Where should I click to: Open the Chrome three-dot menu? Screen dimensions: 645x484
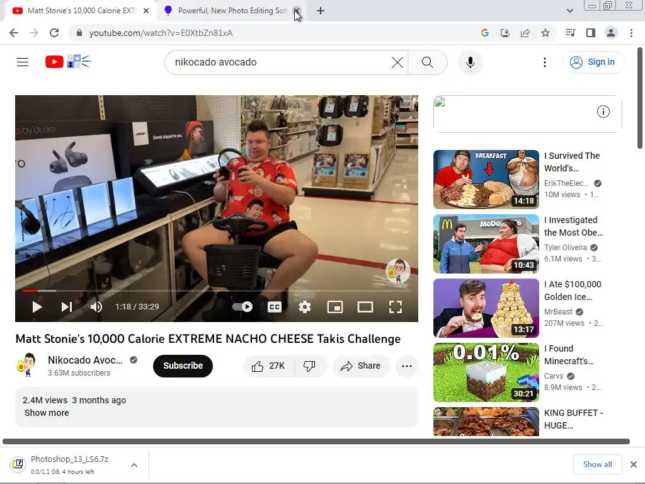click(x=631, y=33)
